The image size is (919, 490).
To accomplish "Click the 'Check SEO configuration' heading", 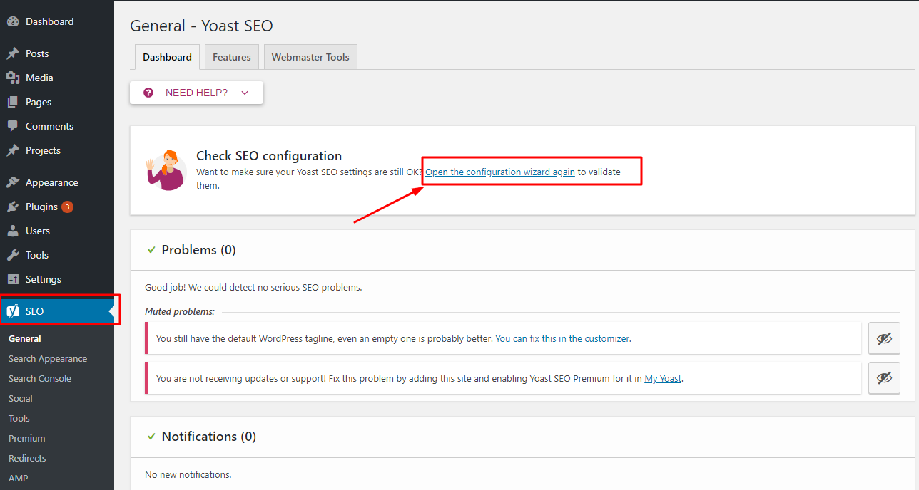I will click(269, 156).
